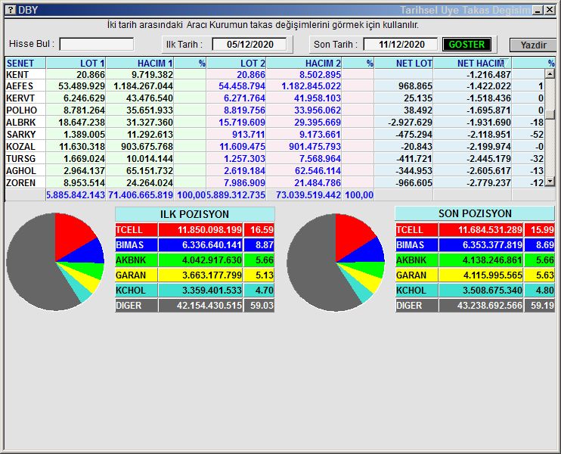Select the POLHO row
The width and height of the screenshot is (561, 454).
click(x=274, y=110)
